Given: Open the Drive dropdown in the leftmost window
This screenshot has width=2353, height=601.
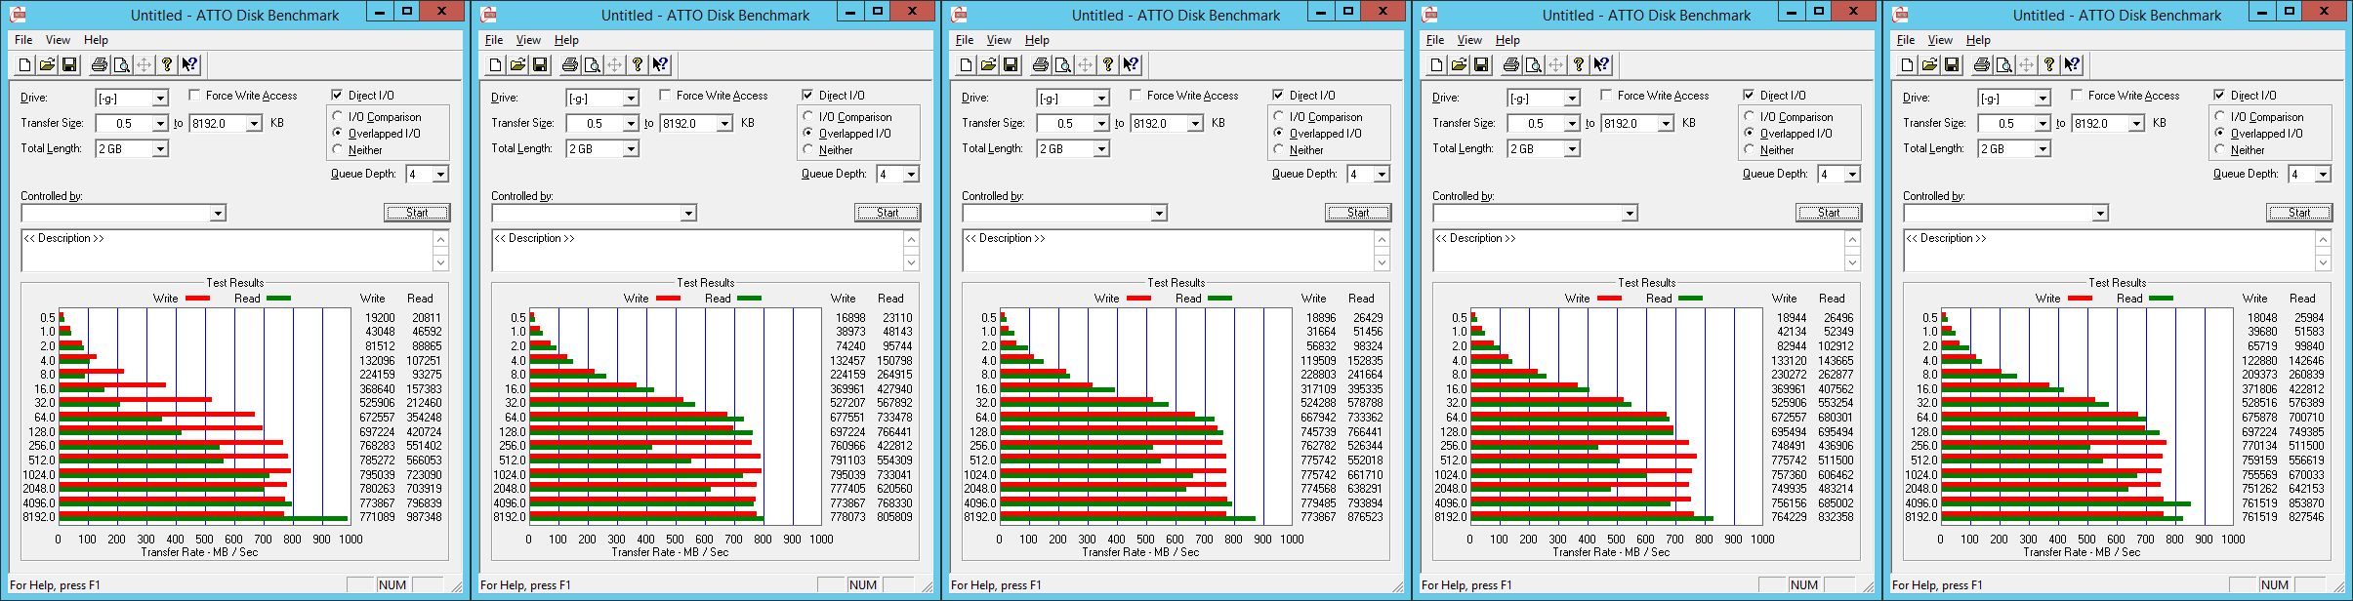Looking at the screenshot, I should [160, 99].
